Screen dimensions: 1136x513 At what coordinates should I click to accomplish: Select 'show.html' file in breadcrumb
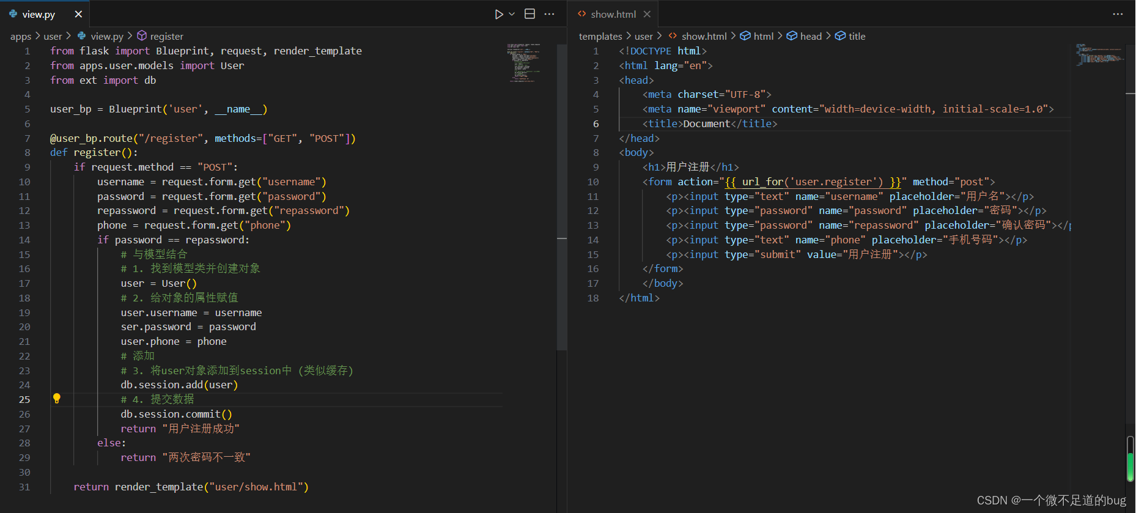(x=704, y=37)
